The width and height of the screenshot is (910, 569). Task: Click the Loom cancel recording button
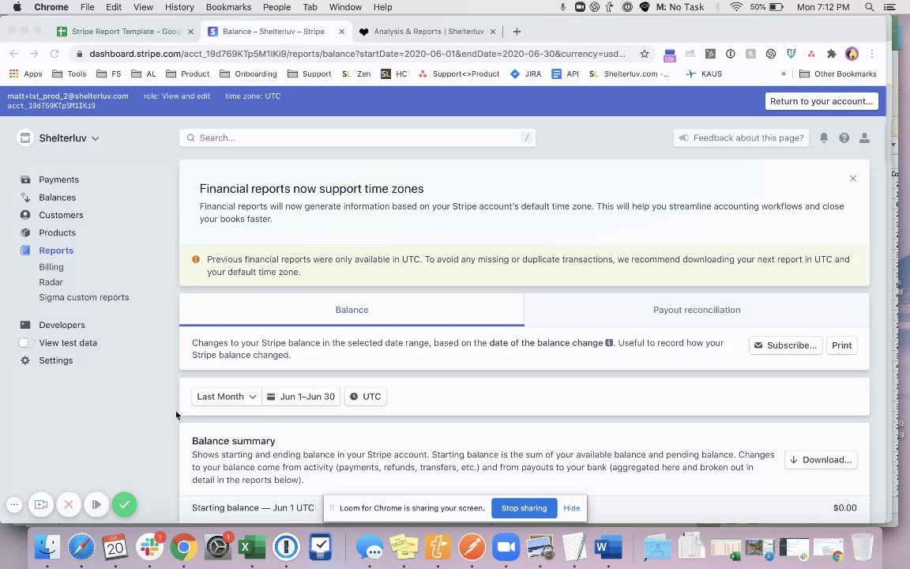(x=69, y=504)
